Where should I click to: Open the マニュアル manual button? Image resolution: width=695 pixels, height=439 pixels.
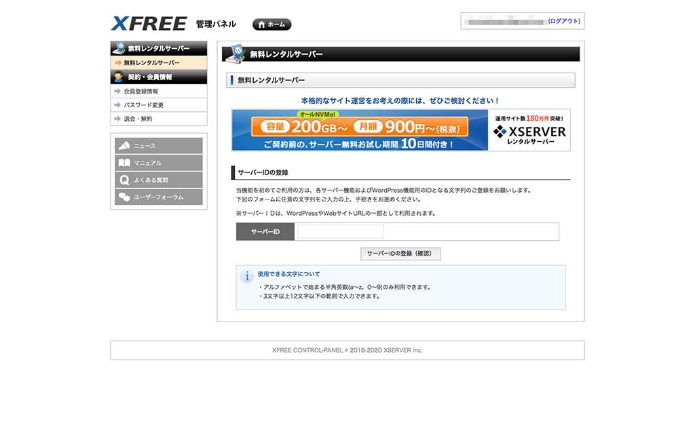[x=159, y=163]
